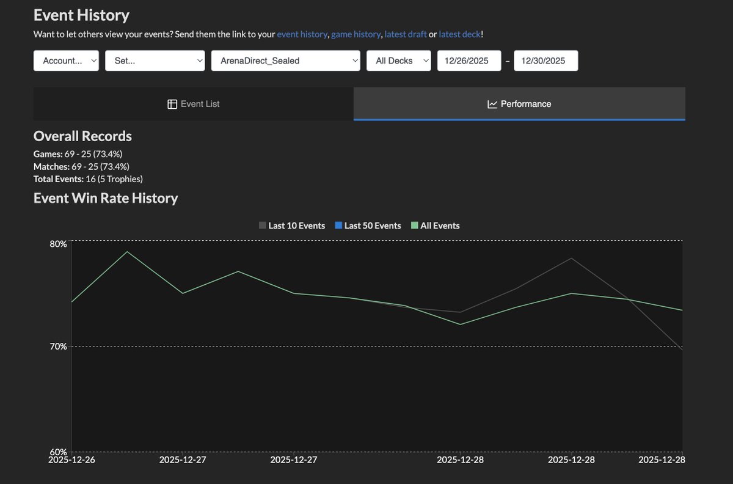Click the 70% y-axis label
733x484 pixels.
(x=58, y=346)
